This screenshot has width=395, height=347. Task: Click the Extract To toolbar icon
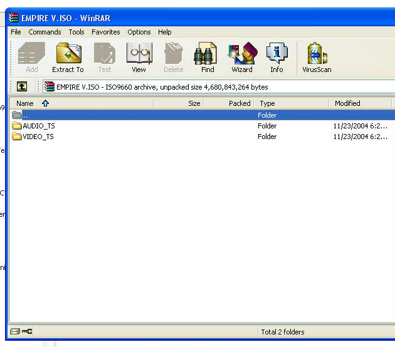point(69,53)
